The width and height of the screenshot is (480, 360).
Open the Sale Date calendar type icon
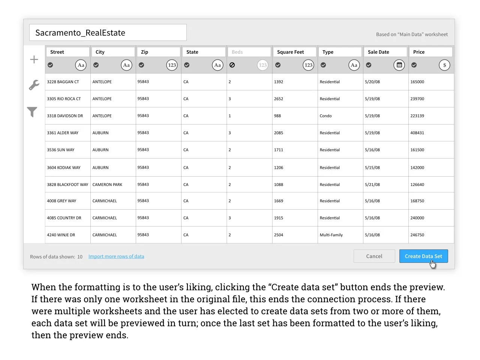click(x=399, y=65)
